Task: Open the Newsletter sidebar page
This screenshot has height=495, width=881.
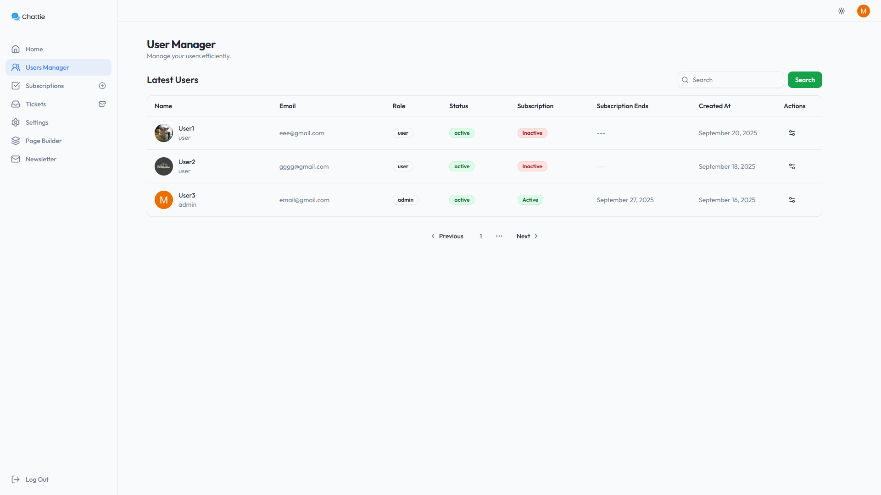Action: pyautogui.click(x=41, y=159)
